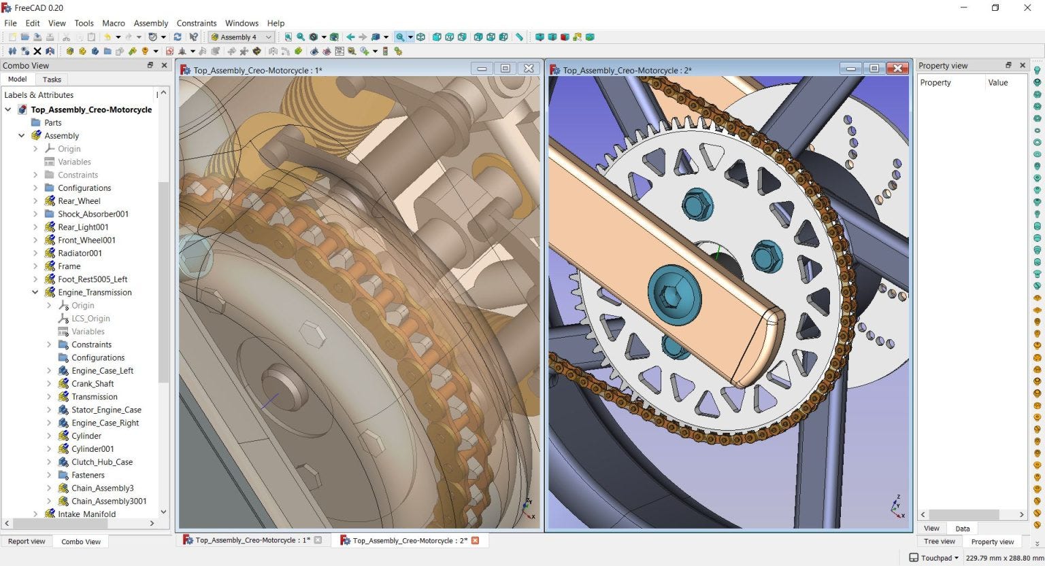Select Crank_Shaft in the model tree
The width and height of the screenshot is (1045, 566).
(93, 384)
